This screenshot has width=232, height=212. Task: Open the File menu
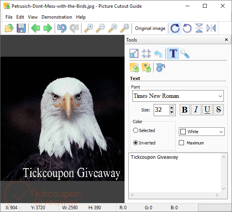[x=9, y=17]
